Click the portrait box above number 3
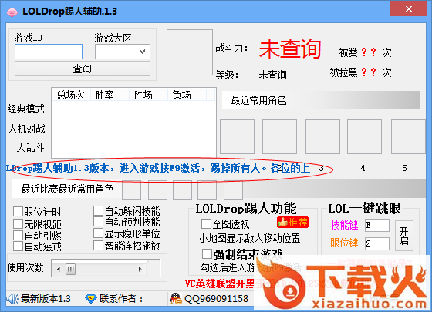Viewport: 432px width, 312px height. pos(322,136)
